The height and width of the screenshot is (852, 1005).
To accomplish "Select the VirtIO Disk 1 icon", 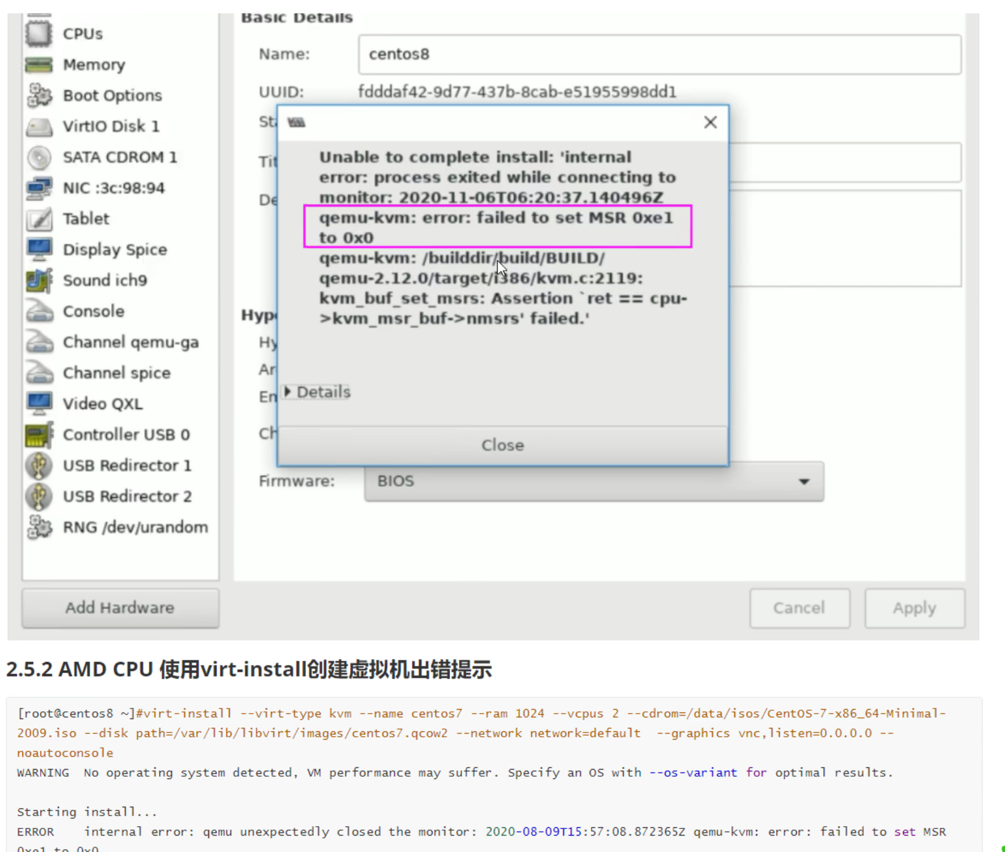I will coord(39,127).
